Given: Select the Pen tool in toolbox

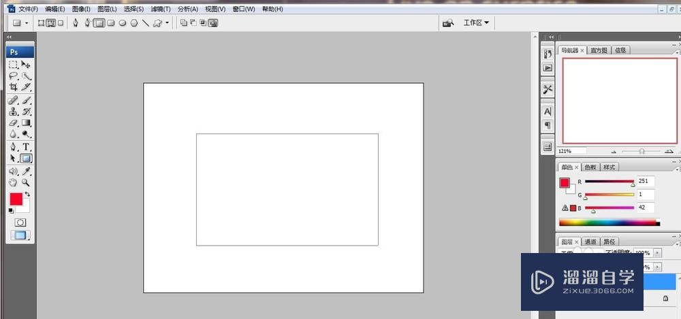Looking at the screenshot, I should pos(14,147).
